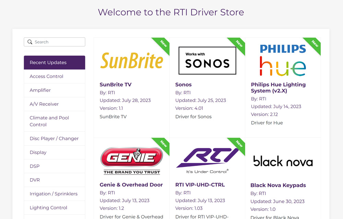343x219 pixels.
Task: Click 'Version: 4.01' on Sonos card
Action: click(x=189, y=108)
